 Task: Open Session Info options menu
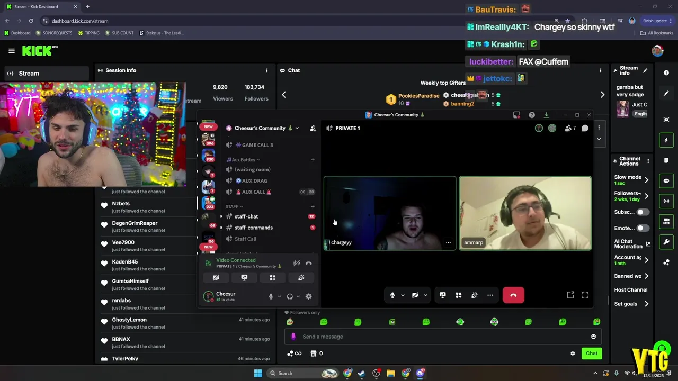click(x=266, y=70)
